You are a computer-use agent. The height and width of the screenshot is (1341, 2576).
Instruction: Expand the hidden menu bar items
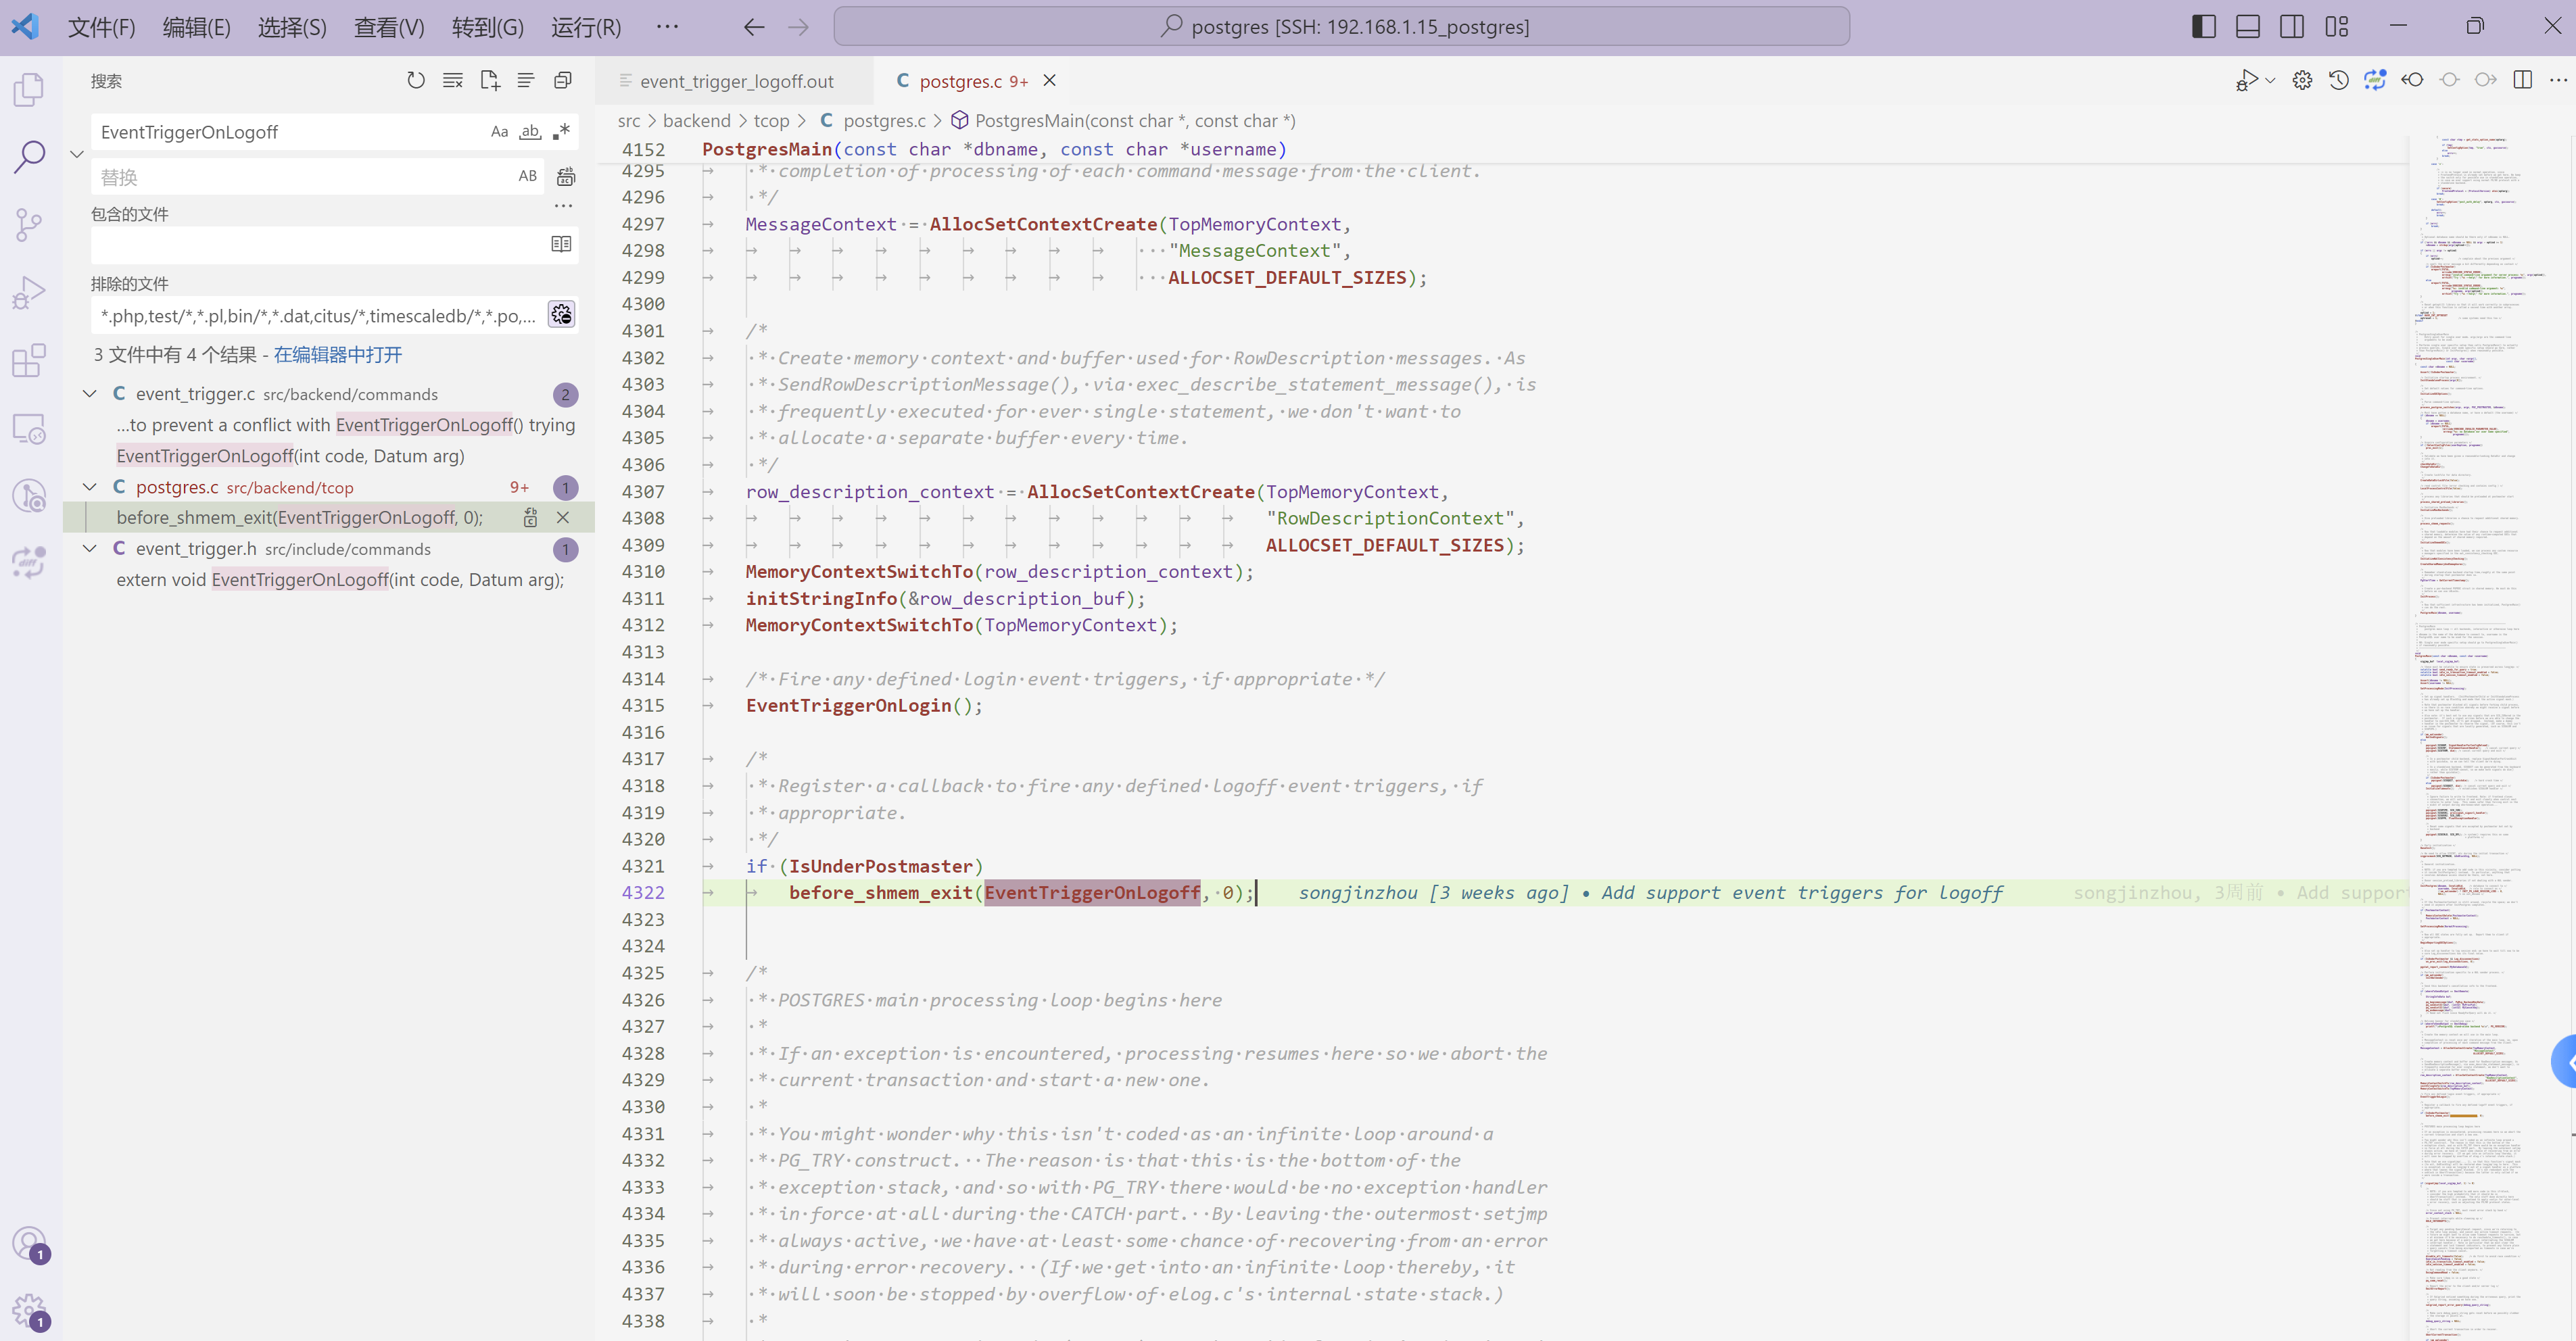pyautogui.click(x=667, y=27)
